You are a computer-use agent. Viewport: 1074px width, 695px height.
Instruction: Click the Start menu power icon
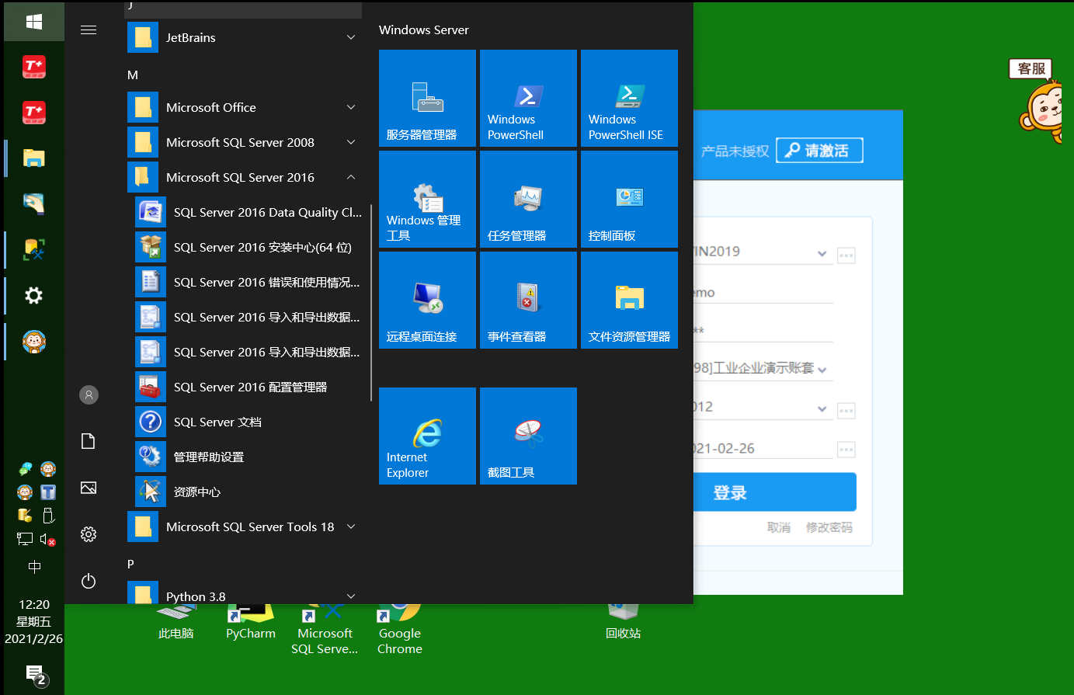(x=89, y=581)
